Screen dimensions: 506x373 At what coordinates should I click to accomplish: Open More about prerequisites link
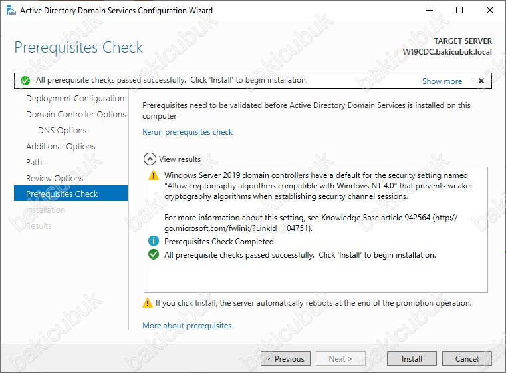point(187,326)
